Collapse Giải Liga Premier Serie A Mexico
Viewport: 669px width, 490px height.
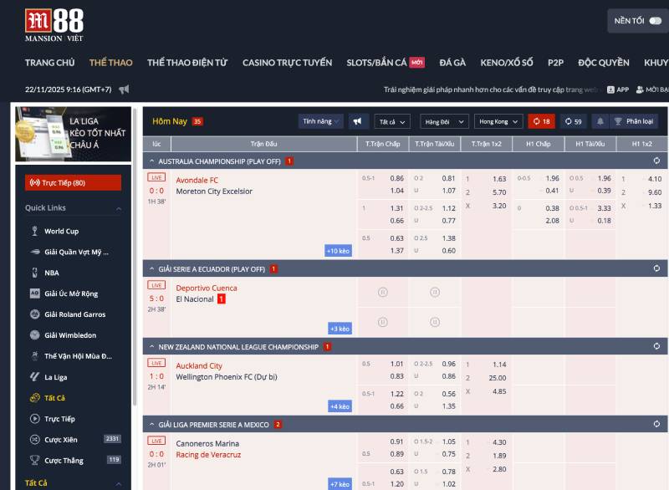point(152,425)
